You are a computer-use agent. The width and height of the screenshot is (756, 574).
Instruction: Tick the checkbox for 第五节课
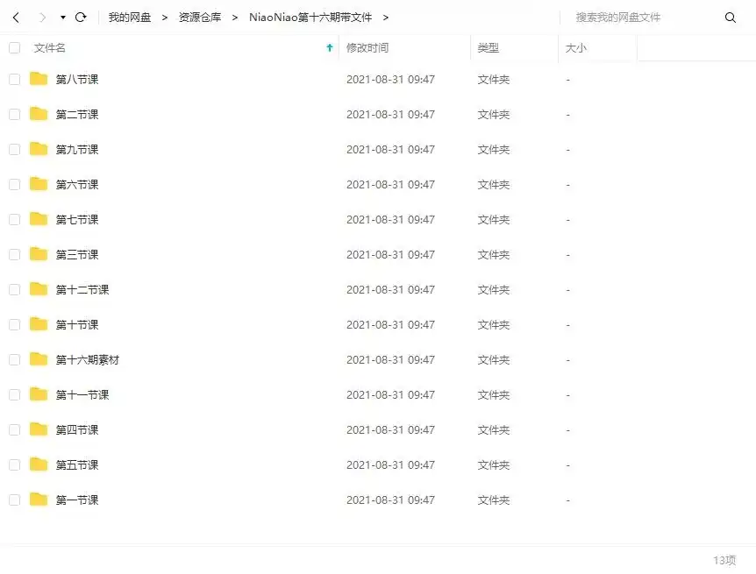(14, 464)
